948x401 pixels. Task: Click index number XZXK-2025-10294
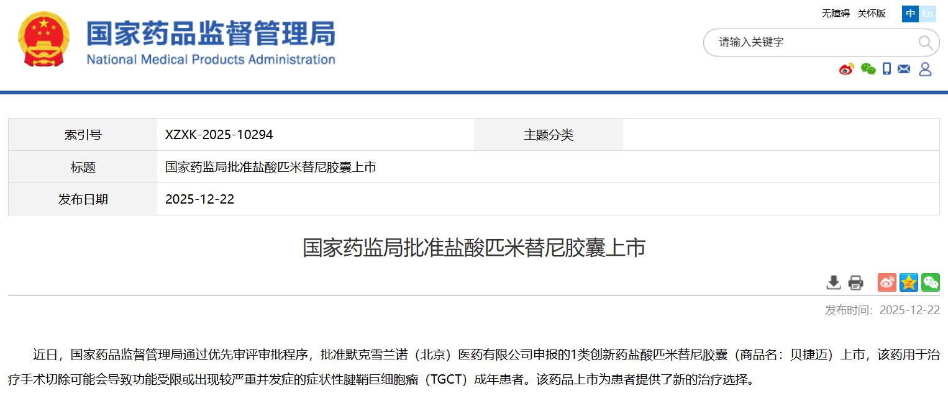[x=219, y=135]
